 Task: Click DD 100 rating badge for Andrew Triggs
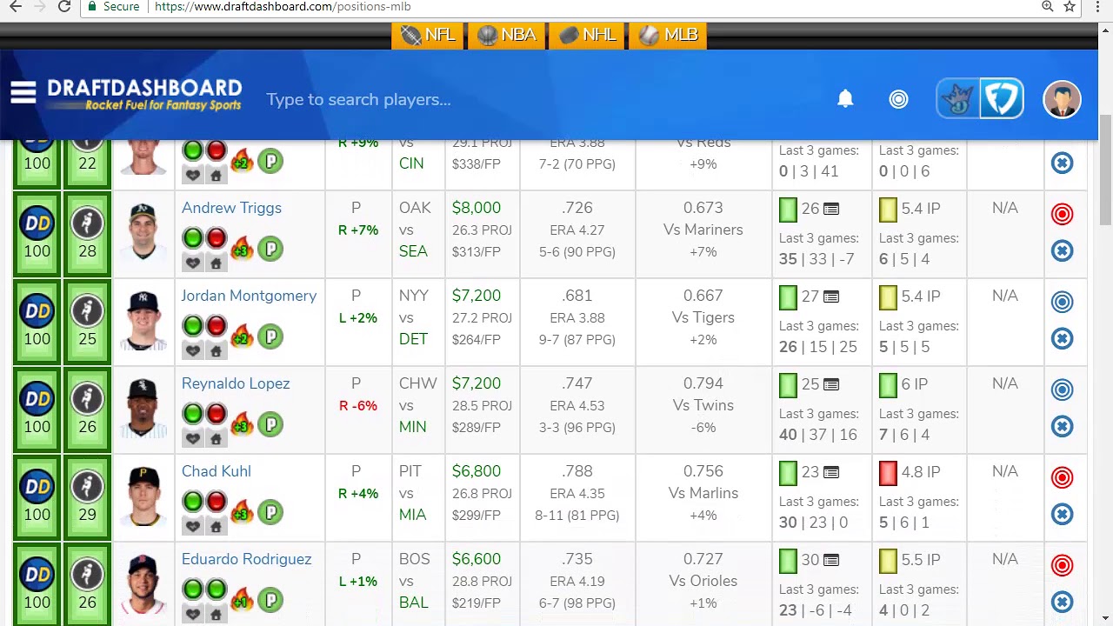tap(37, 235)
